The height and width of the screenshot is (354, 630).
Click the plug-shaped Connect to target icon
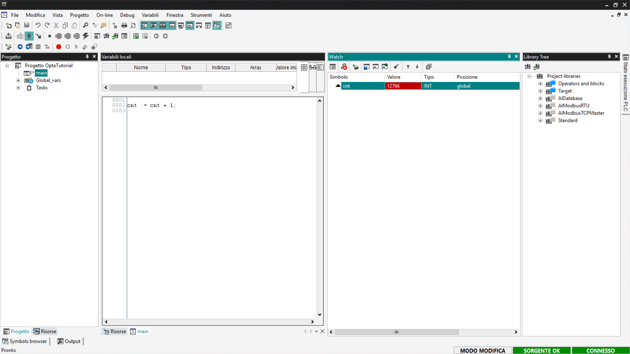[x=29, y=36]
